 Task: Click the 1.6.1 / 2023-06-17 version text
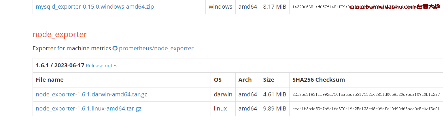coord(60,65)
